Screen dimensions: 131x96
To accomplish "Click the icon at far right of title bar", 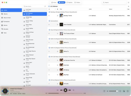I will (x=128, y=2).
